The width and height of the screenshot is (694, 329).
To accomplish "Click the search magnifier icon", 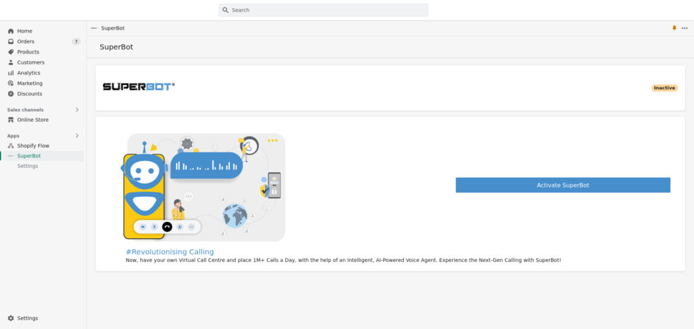I will (x=226, y=9).
